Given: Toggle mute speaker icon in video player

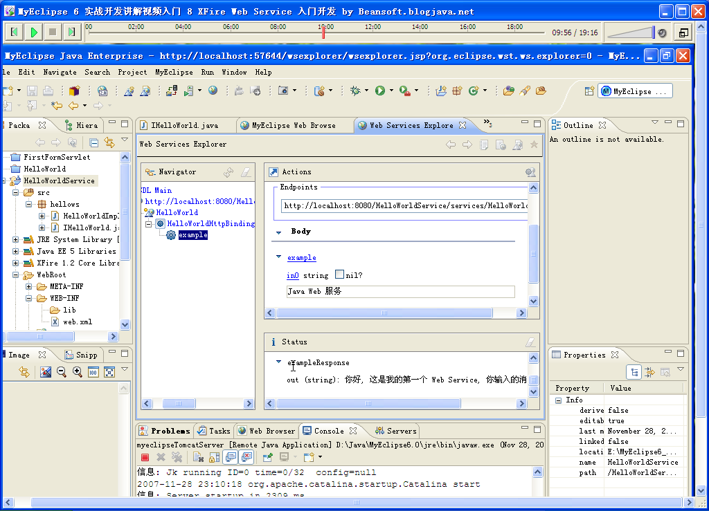Looking at the screenshot, I should pyautogui.click(x=662, y=33).
